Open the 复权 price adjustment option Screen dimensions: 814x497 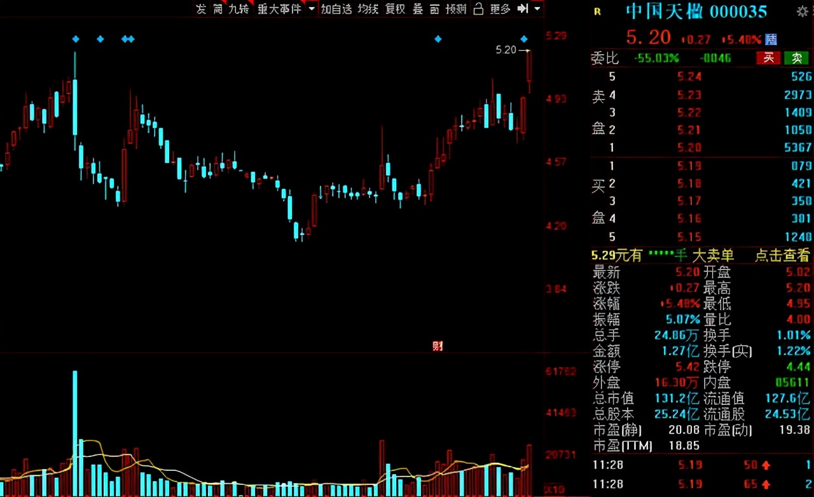pyautogui.click(x=396, y=9)
